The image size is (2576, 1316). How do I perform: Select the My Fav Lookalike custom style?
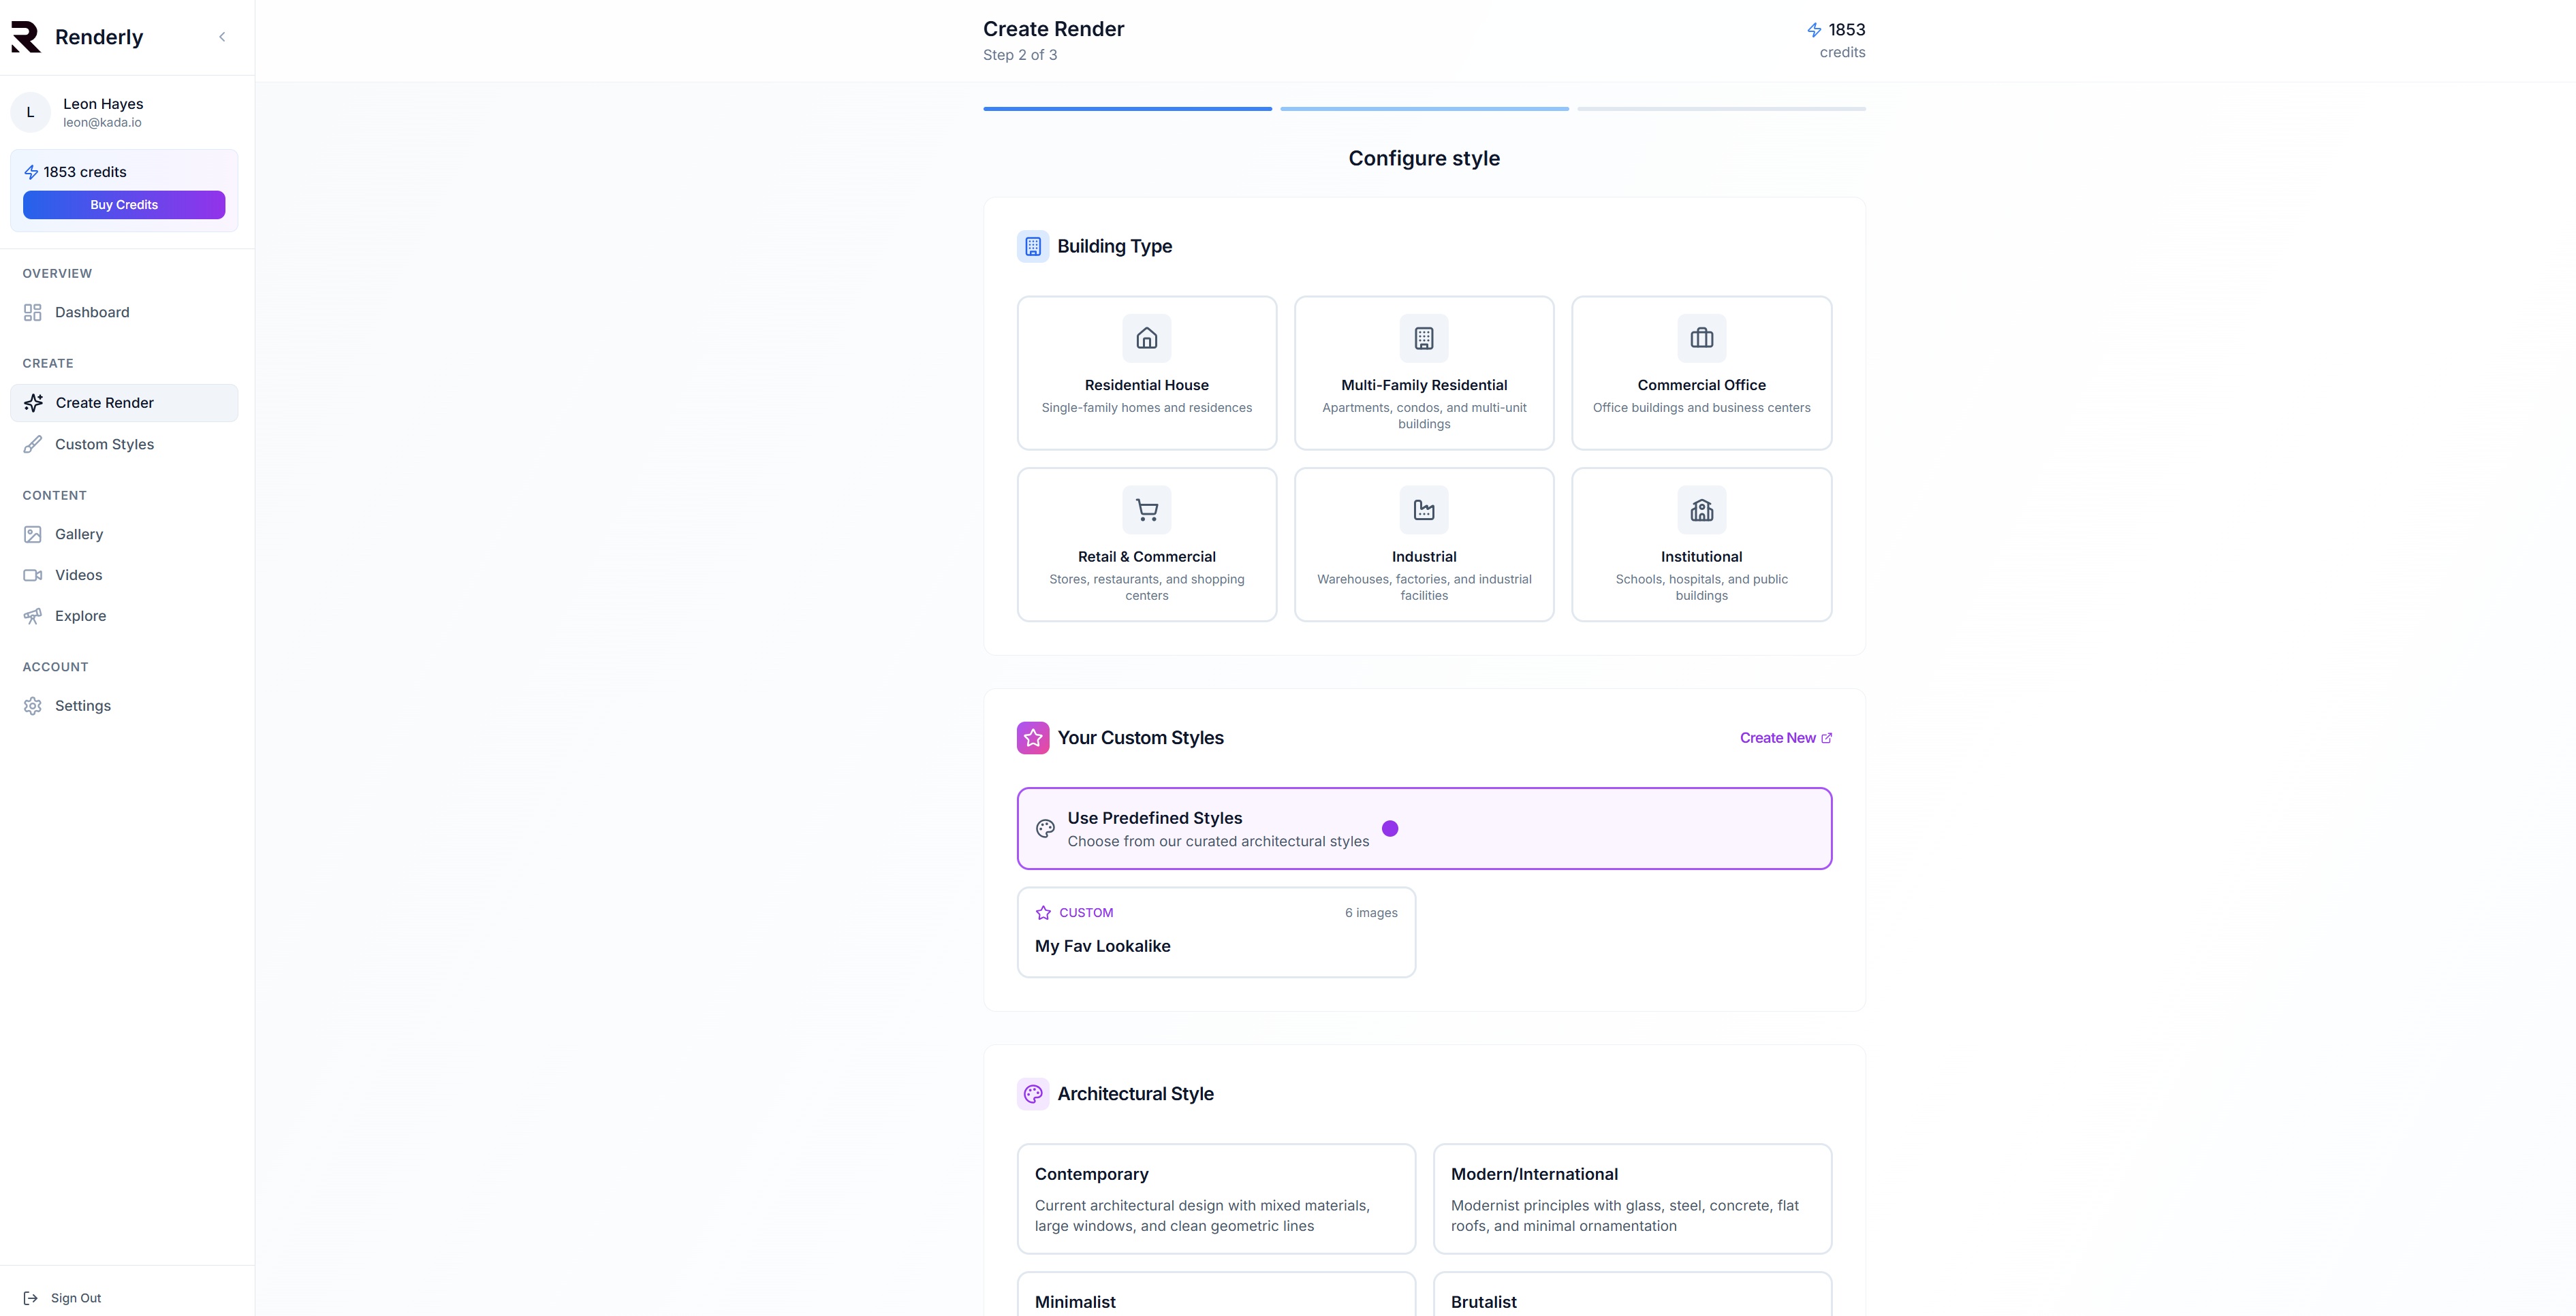coord(1216,932)
